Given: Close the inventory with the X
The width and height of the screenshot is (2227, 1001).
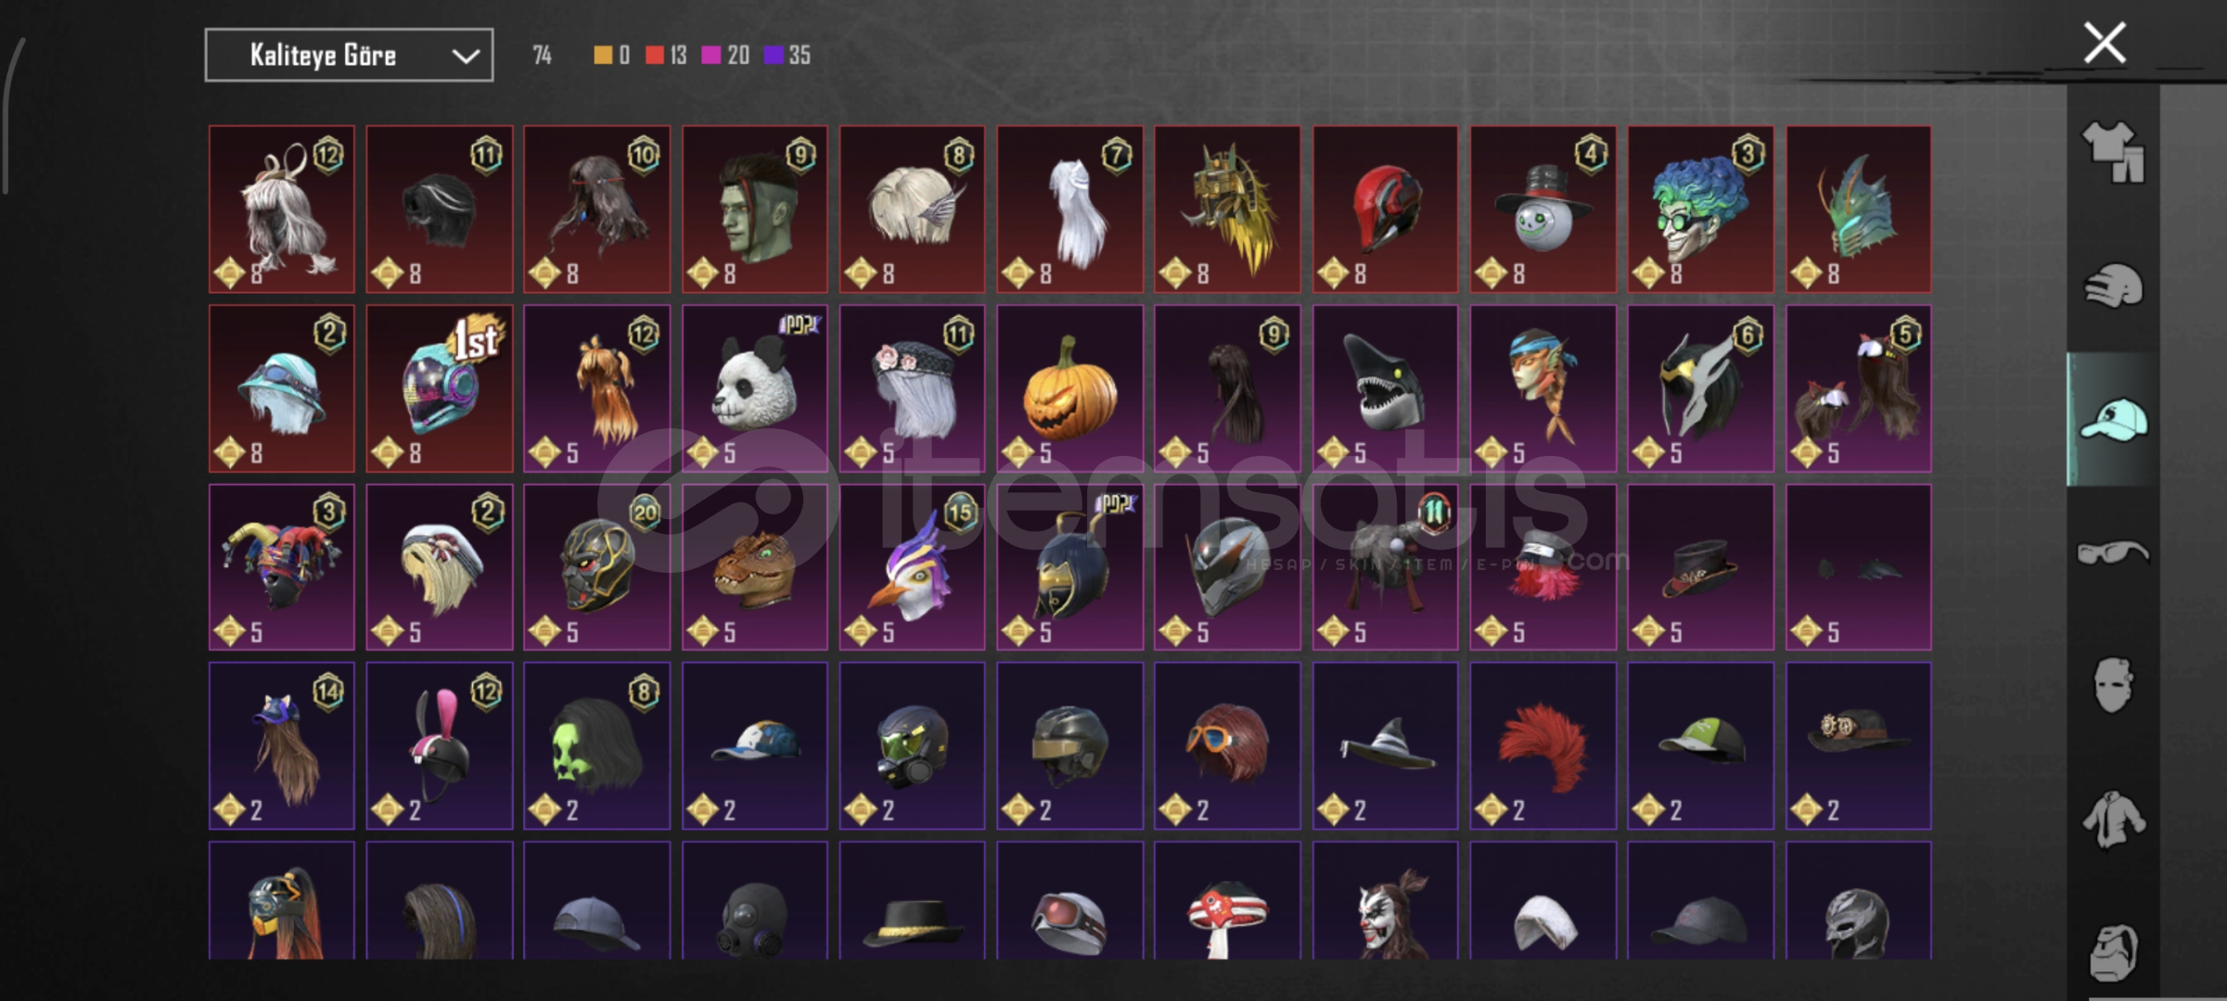Looking at the screenshot, I should point(2105,43).
